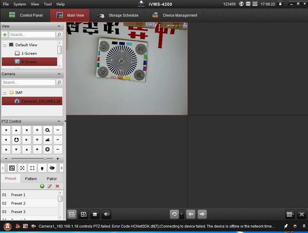Image resolution: width=308 pixels, height=233 pixels.
Task: Start auto-switch cycle button
Action: (x=174, y=214)
